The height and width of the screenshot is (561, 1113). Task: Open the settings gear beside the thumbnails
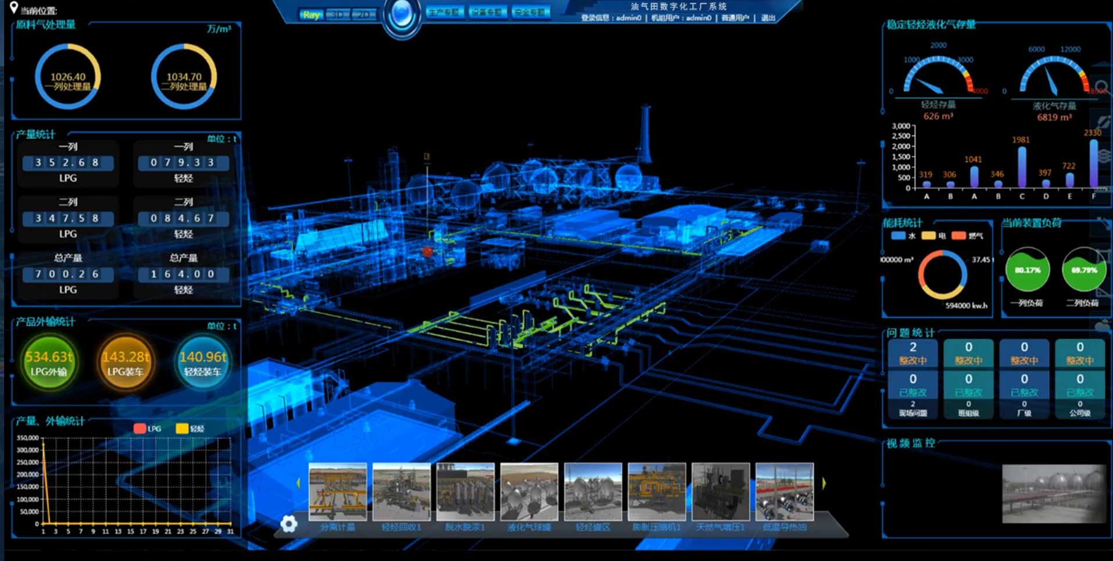pos(289,524)
